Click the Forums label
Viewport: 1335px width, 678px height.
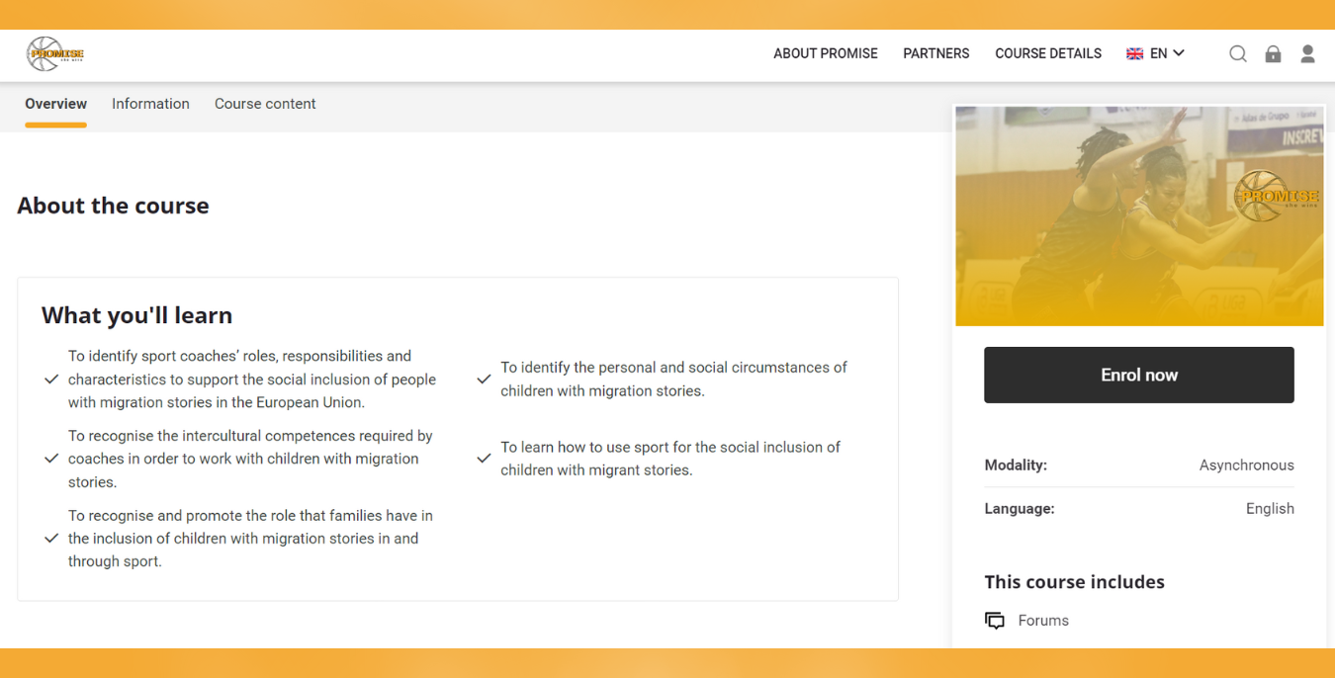click(1043, 621)
